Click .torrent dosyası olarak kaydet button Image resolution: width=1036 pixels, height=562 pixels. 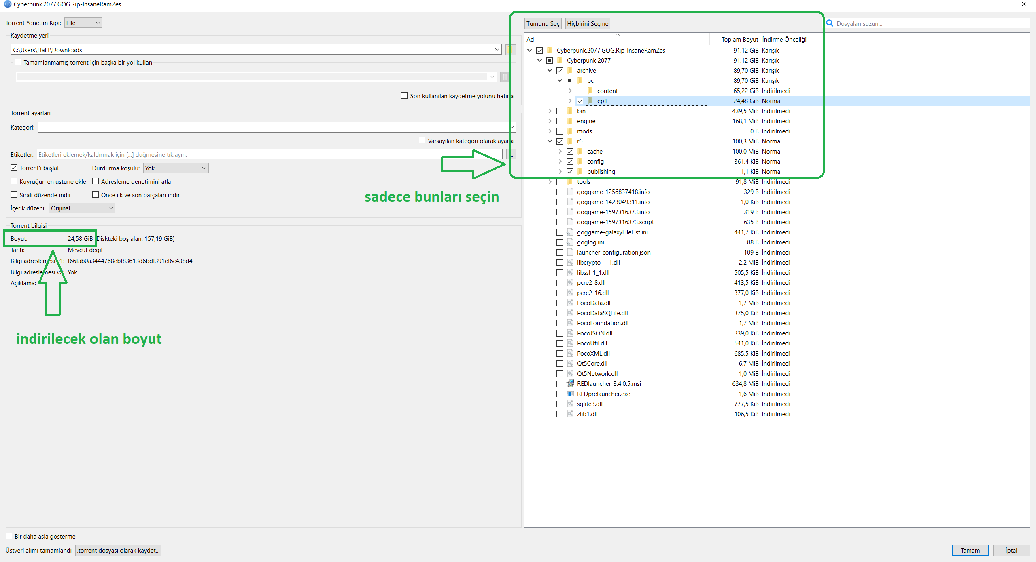tap(118, 550)
